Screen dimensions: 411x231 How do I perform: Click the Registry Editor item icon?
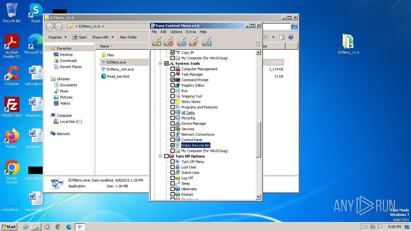coord(178,85)
